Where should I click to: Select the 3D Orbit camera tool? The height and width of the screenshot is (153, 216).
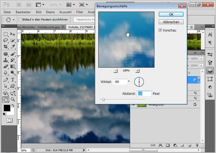[x=13, y=93]
